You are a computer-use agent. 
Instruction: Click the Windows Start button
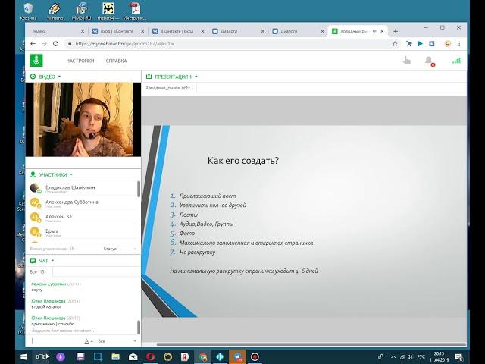click(x=9, y=356)
